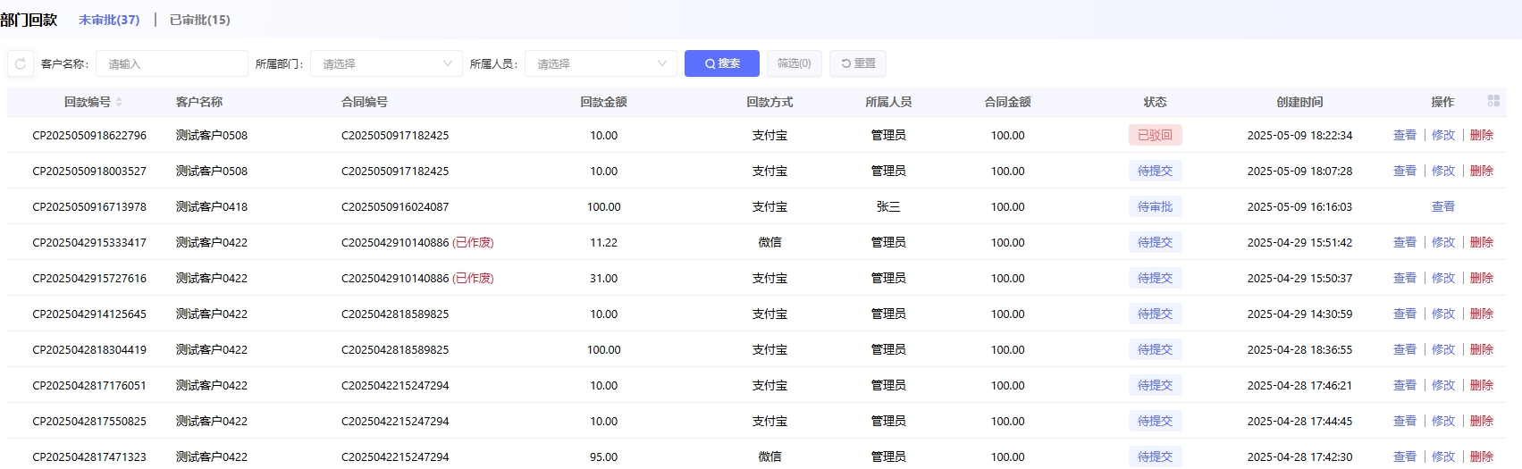Delete record CP2025050918003527
The height and width of the screenshot is (469, 1522).
[1481, 171]
